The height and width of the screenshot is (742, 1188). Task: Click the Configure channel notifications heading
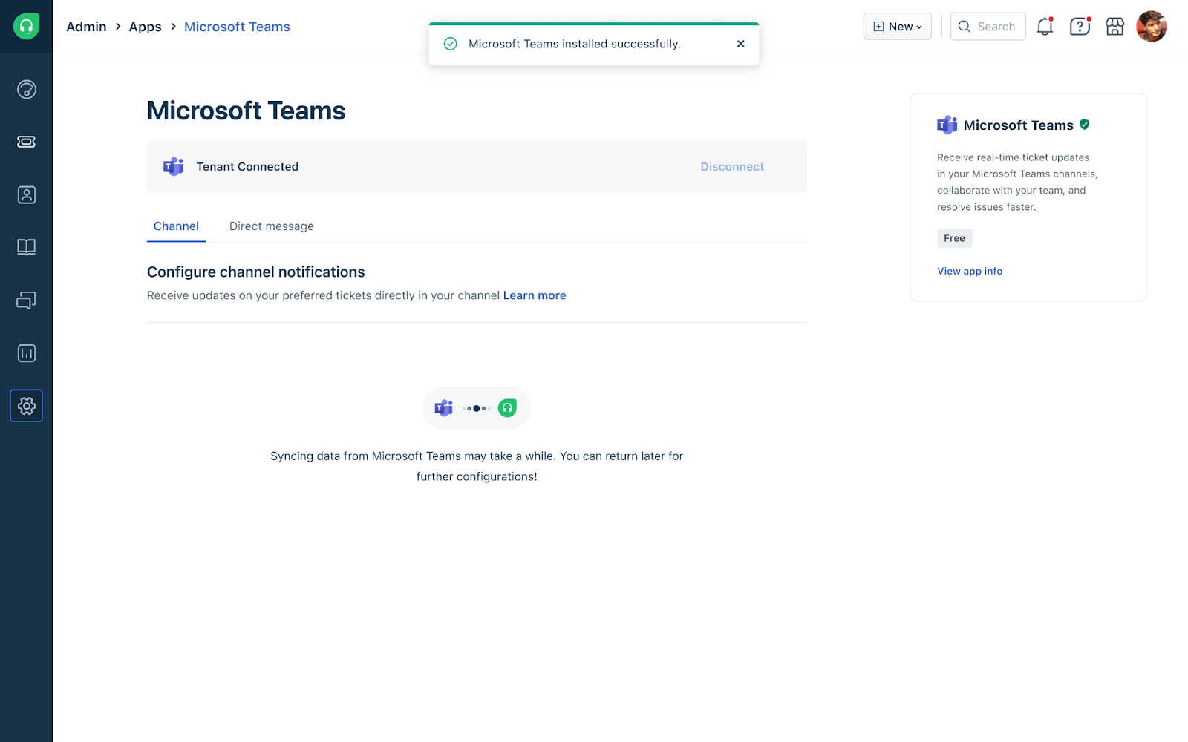pyautogui.click(x=256, y=272)
